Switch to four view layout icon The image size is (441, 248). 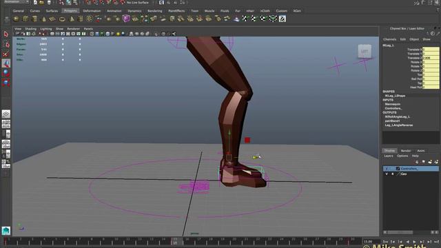tap(6, 124)
